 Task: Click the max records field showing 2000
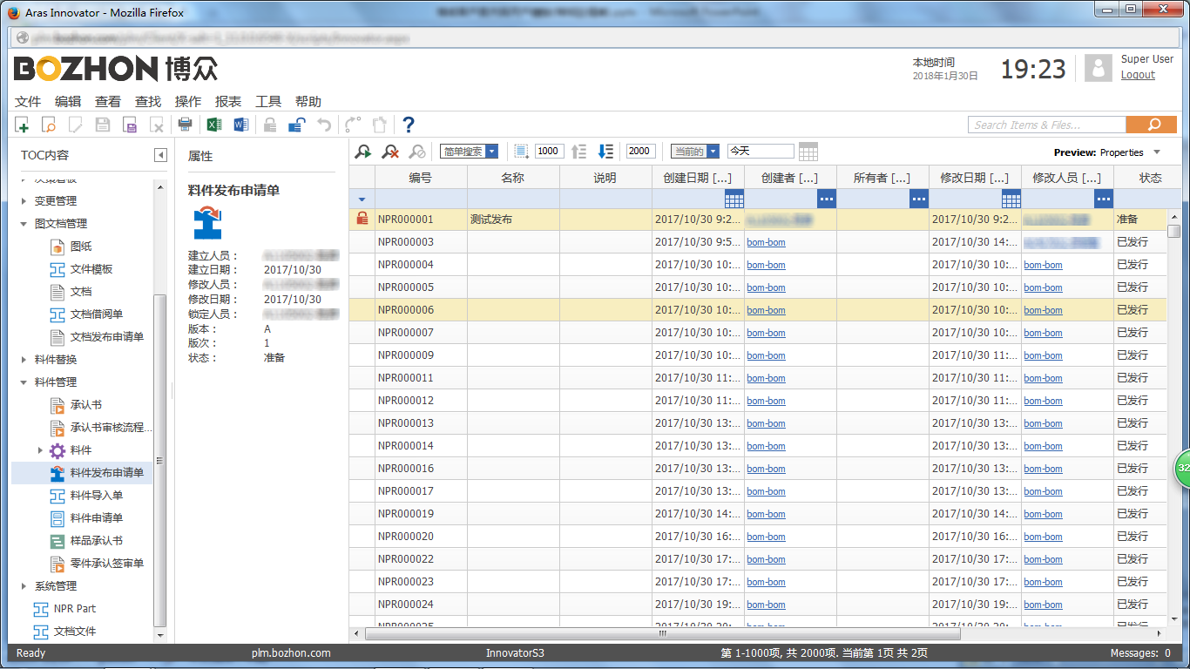pyautogui.click(x=640, y=152)
